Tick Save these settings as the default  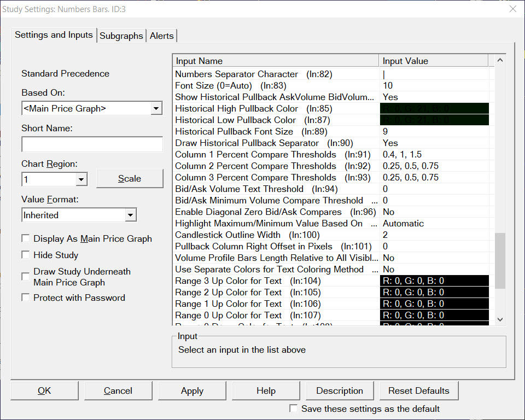[294, 409]
